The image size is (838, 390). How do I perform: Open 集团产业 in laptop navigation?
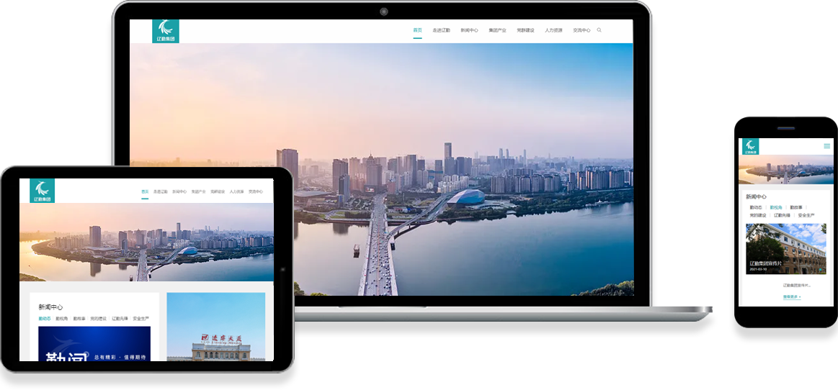(497, 30)
